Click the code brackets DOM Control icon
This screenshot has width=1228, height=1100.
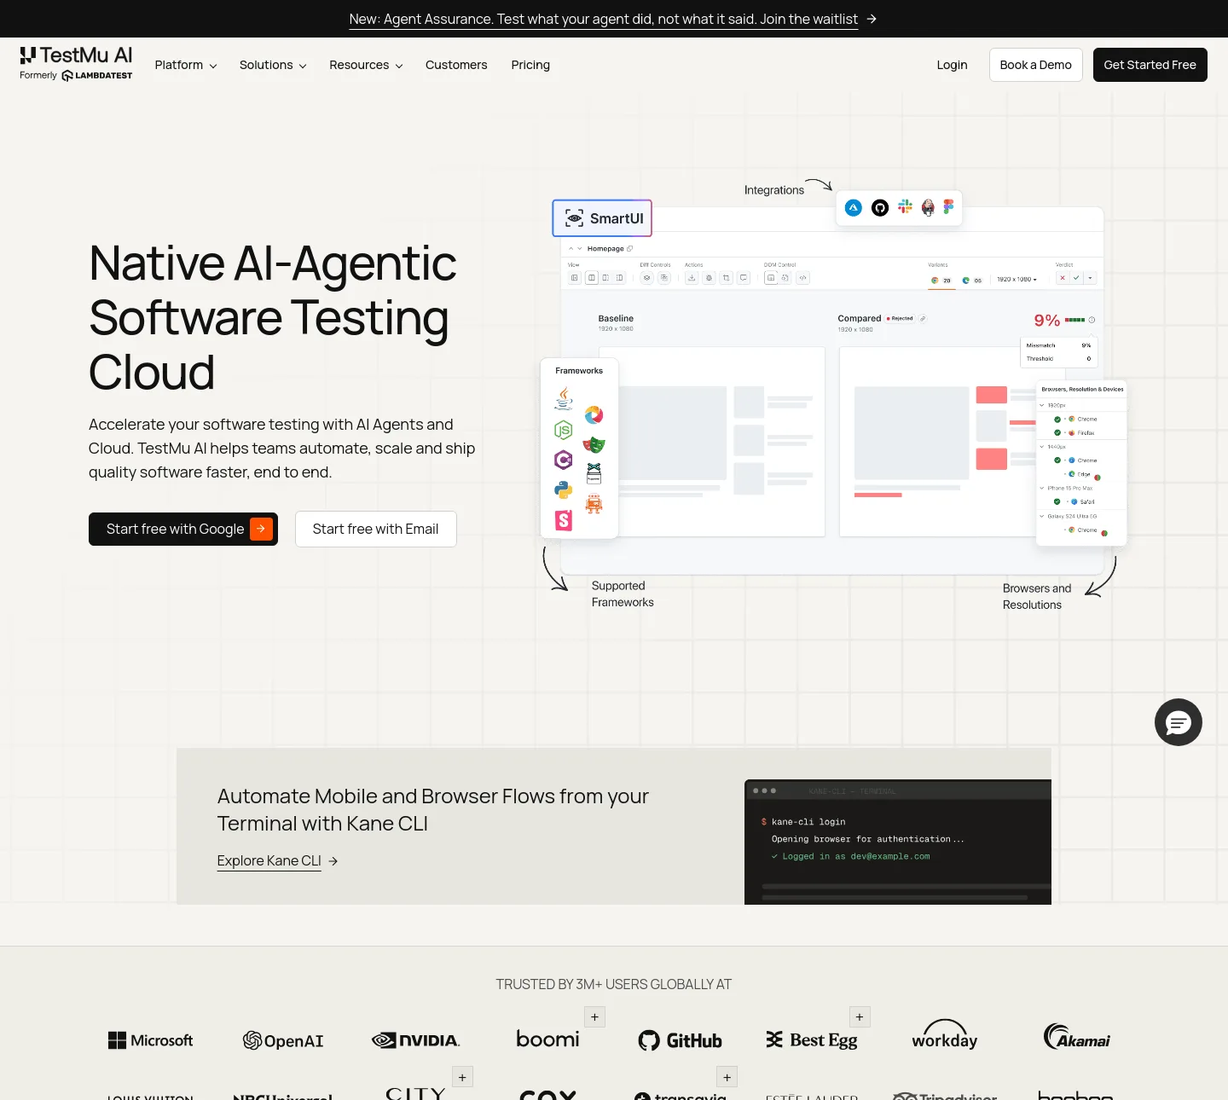(803, 278)
